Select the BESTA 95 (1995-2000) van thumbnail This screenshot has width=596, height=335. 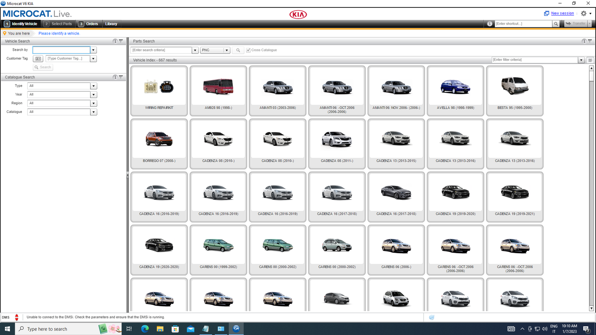pyautogui.click(x=515, y=91)
